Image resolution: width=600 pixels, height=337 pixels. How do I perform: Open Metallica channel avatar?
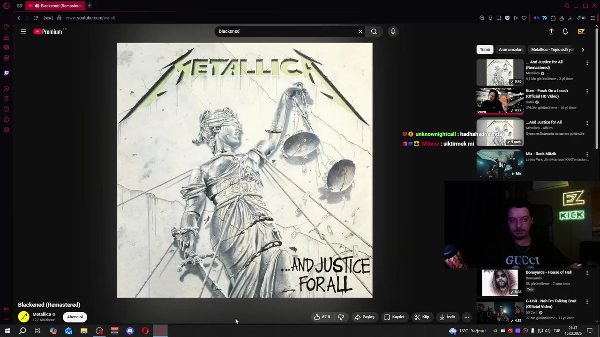click(23, 317)
